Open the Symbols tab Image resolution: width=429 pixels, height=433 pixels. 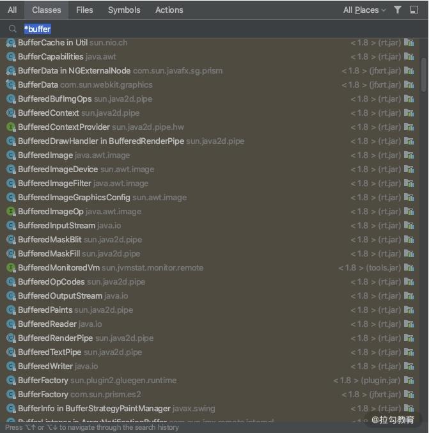coord(124,10)
